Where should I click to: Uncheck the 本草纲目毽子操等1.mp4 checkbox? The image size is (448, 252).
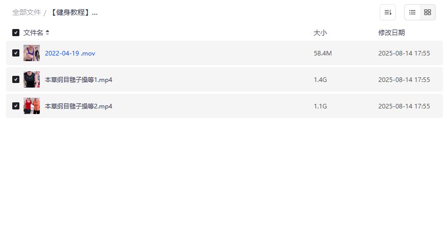pos(16,79)
